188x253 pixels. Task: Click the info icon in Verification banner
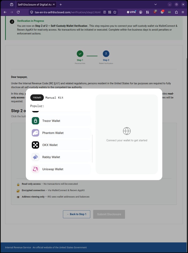point(12,22)
